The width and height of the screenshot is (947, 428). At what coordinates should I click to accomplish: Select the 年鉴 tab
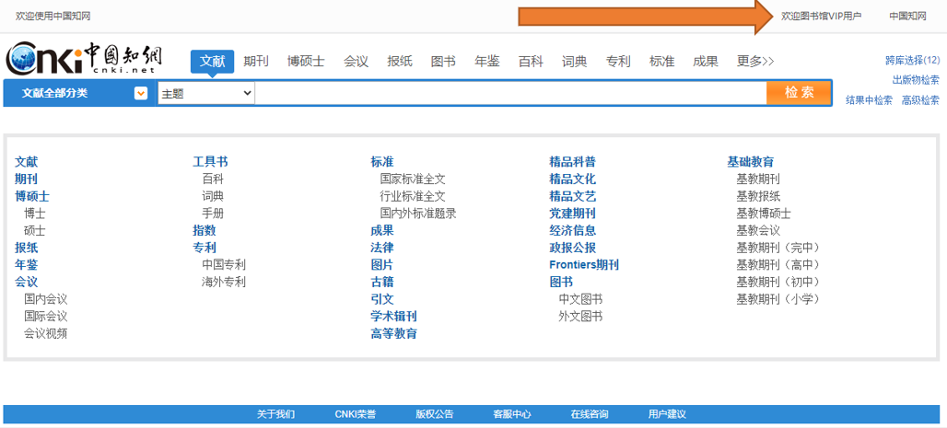[x=487, y=61]
